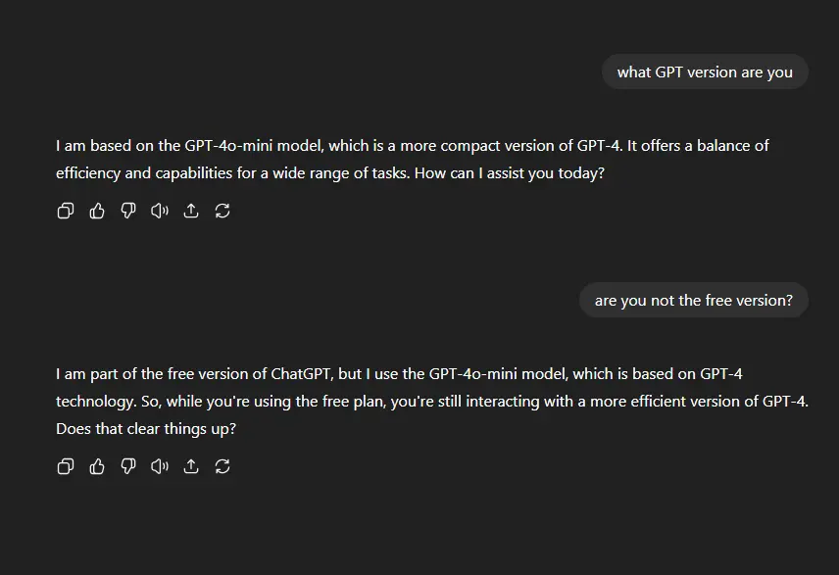Share the free version reply
The image size is (839, 575).
tap(191, 466)
